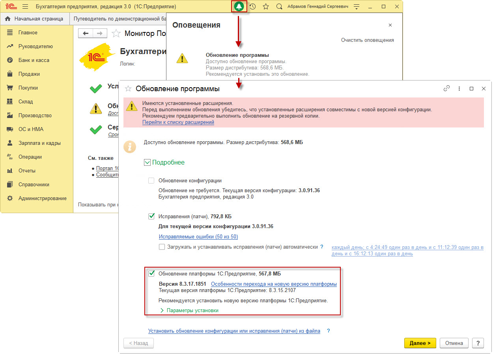Click the disabled < Назад button
Image resolution: width=493 pixels, height=354 pixels.
point(138,343)
